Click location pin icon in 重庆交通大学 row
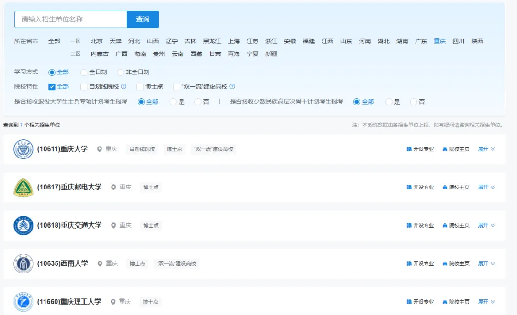 point(113,226)
